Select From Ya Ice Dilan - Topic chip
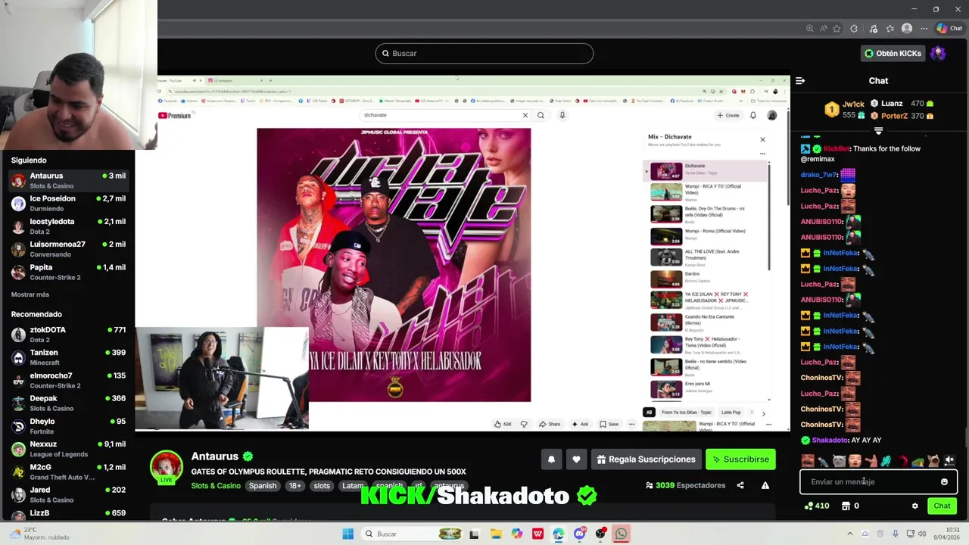Viewport: 969px width, 545px height. click(x=687, y=413)
